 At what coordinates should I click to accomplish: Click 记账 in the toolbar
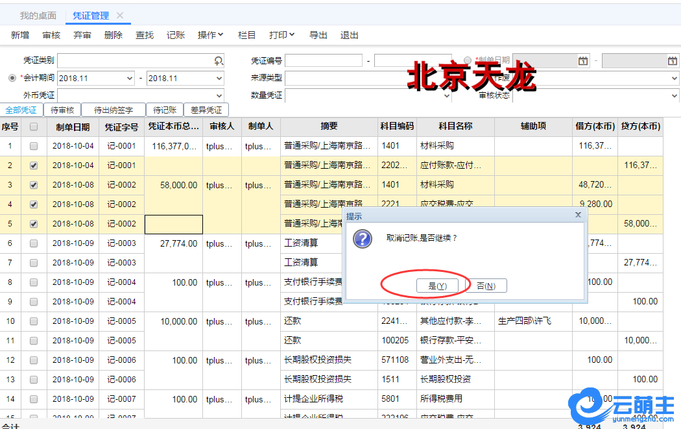tap(176, 35)
